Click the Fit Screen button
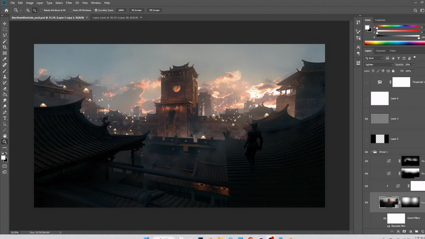This screenshot has width=425, height=239. coord(136,10)
